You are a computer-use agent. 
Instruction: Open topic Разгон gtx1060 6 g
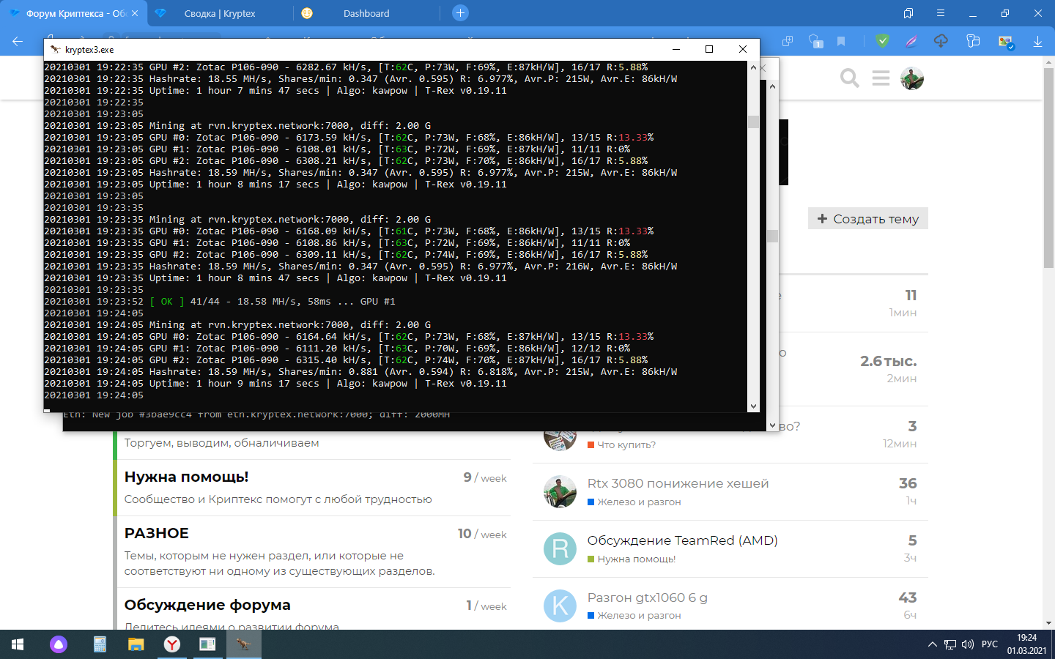648,597
